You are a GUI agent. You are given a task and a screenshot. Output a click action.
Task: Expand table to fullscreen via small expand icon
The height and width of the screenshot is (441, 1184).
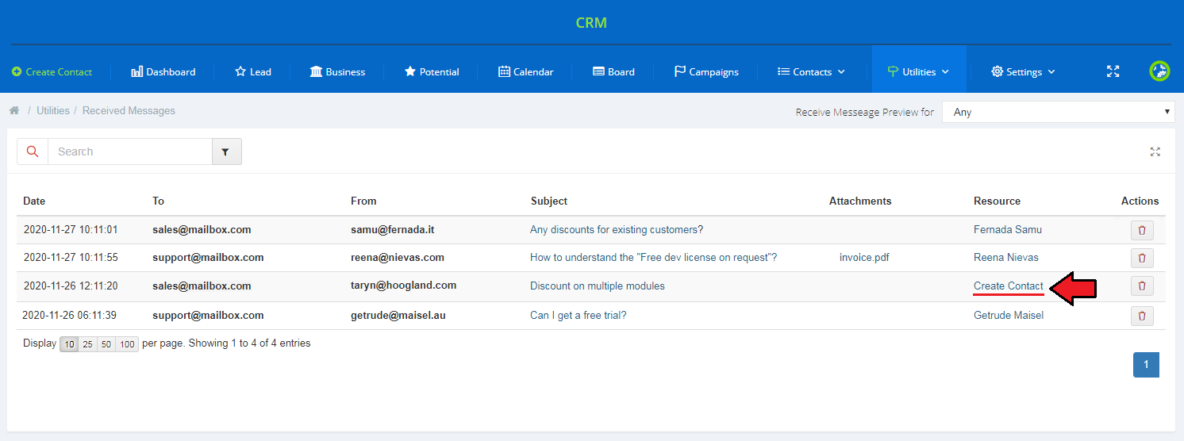tap(1155, 151)
